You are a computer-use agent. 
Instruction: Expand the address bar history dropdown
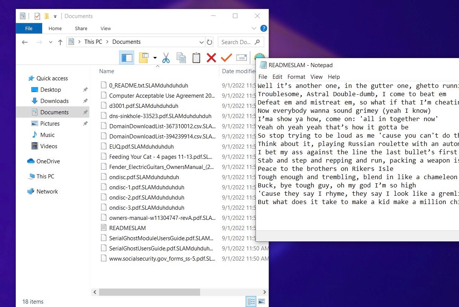tap(201, 42)
